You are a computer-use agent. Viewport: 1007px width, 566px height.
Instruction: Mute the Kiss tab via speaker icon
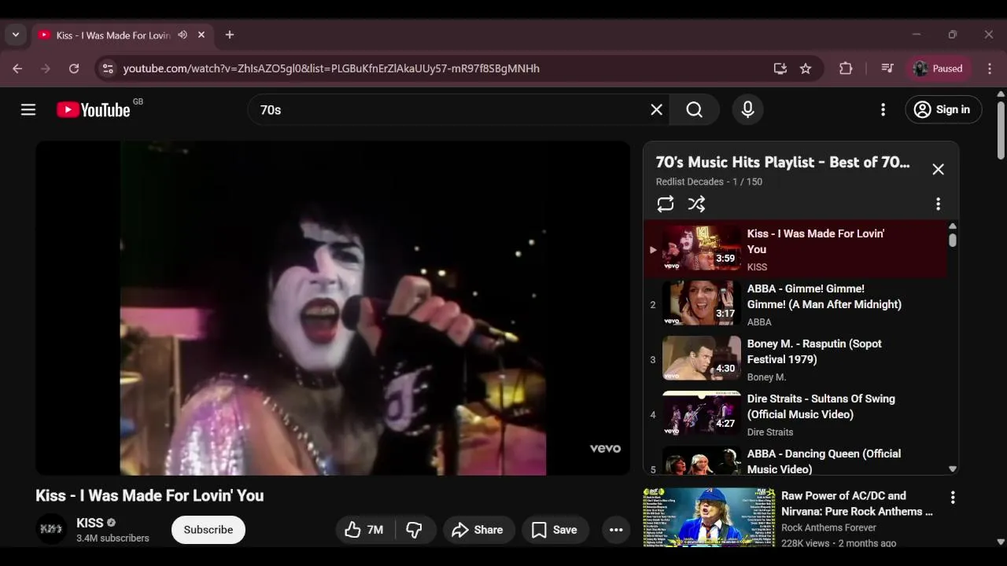(x=183, y=35)
